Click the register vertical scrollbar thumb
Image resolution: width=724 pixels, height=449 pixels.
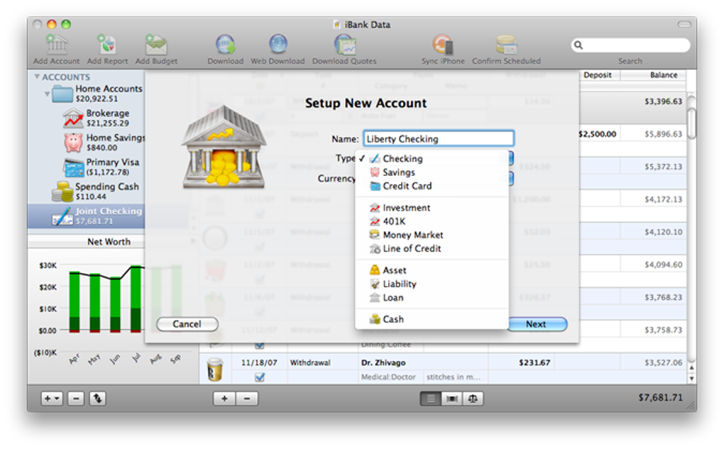(691, 122)
